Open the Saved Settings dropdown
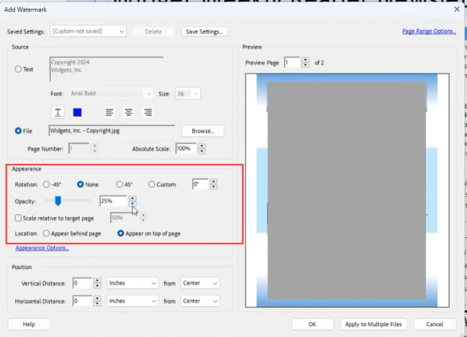Screen dimensions: 467x337 tap(88, 31)
